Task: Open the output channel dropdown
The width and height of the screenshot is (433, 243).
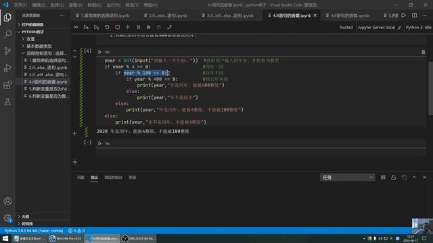Action: (347, 178)
